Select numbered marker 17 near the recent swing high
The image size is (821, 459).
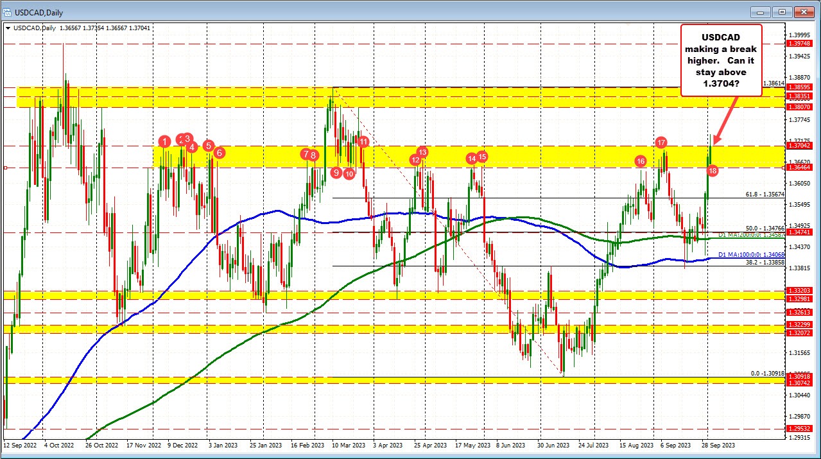(662, 143)
